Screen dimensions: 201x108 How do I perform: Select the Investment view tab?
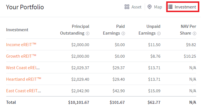[182, 7]
